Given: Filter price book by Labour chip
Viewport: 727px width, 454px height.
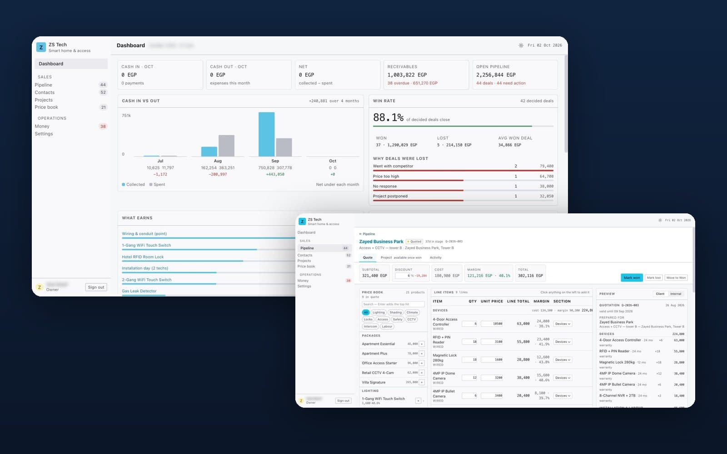Looking at the screenshot, I should pyautogui.click(x=387, y=326).
